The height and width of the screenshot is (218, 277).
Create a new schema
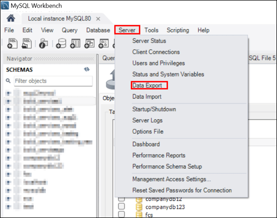click(x=61, y=43)
